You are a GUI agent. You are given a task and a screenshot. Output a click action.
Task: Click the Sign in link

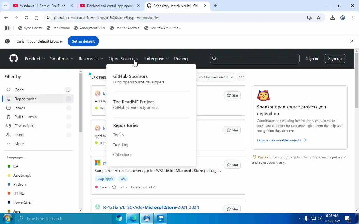(x=312, y=59)
